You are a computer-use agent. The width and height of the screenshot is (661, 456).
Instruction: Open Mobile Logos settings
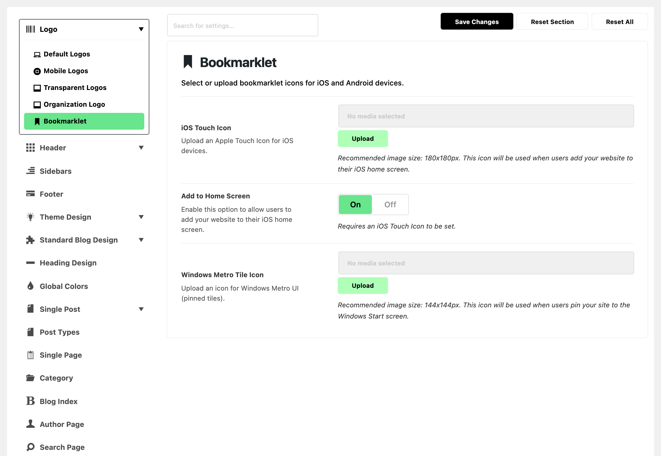coord(84,71)
